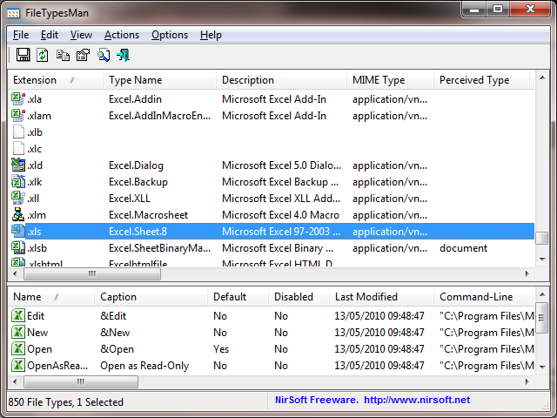Click the Excel icon beside Open action

pos(18,348)
